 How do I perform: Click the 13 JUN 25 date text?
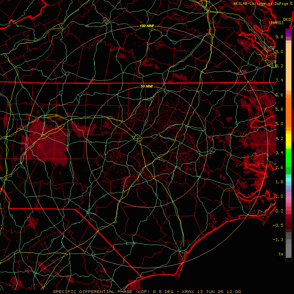click(x=211, y=292)
